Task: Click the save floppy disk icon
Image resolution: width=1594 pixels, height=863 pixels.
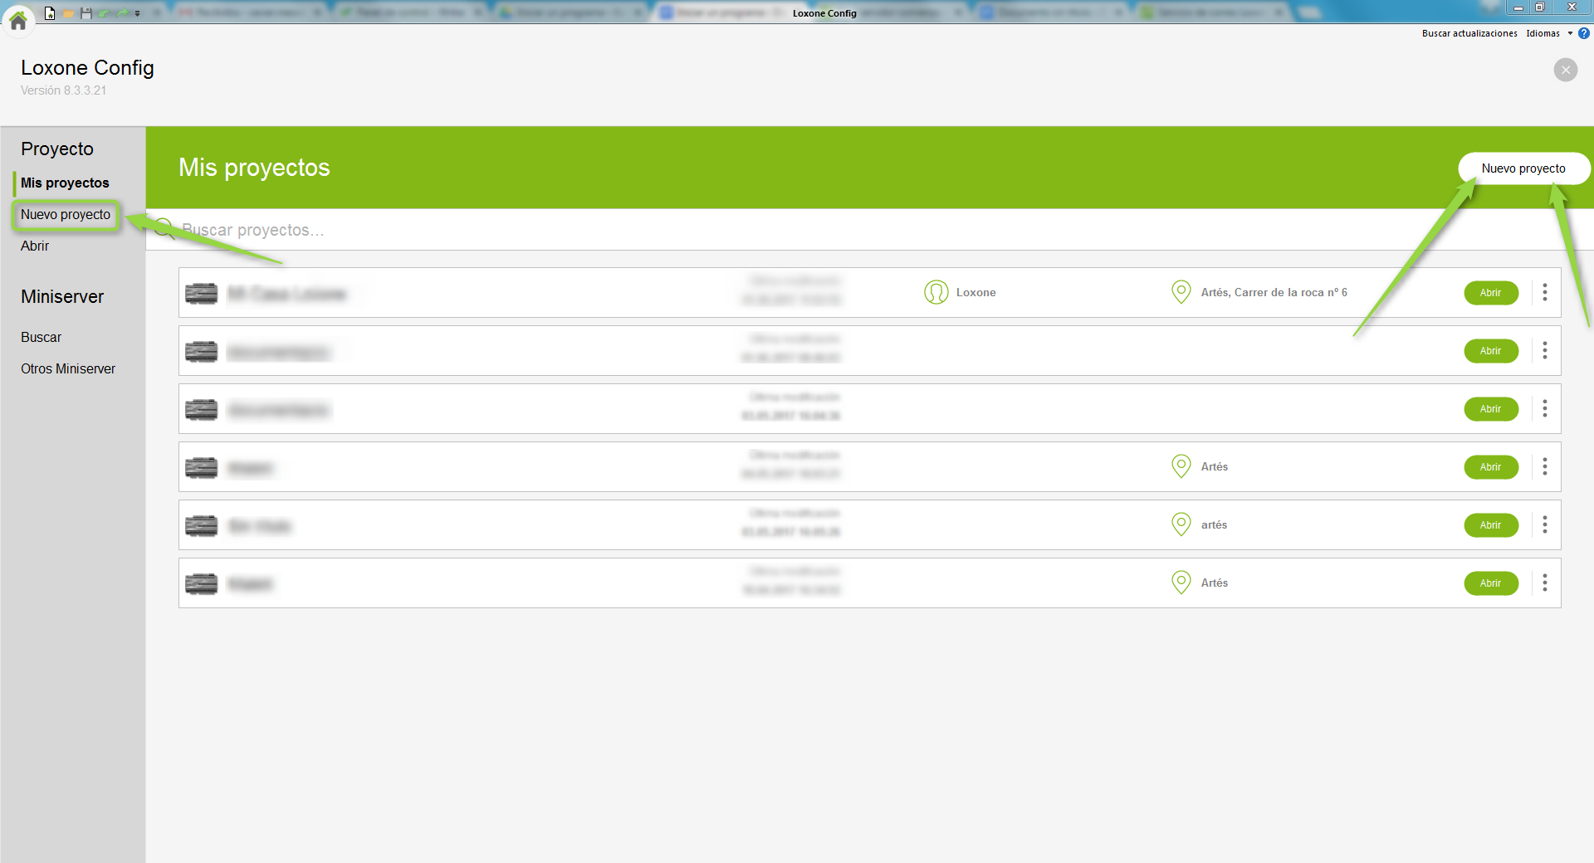Action: (86, 13)
